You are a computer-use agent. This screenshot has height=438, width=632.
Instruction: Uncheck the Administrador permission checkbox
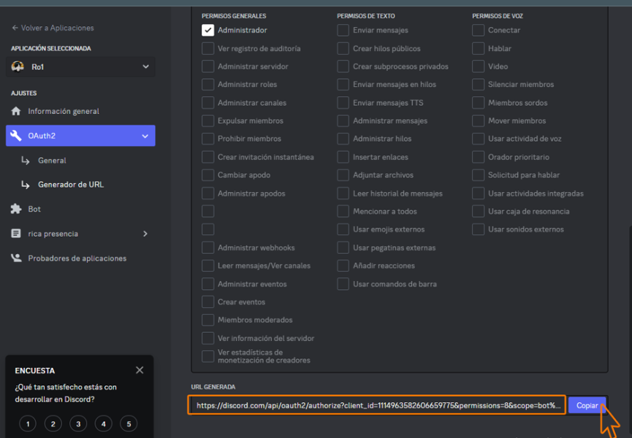(208, 31)
